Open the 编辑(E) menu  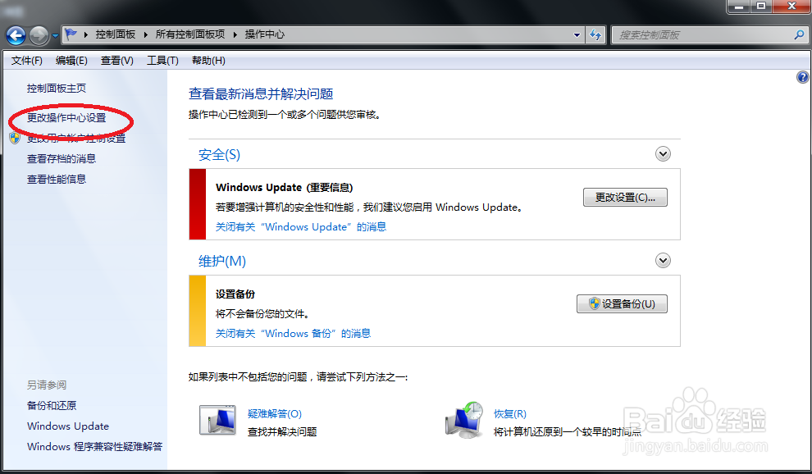[x=71, y=61]
